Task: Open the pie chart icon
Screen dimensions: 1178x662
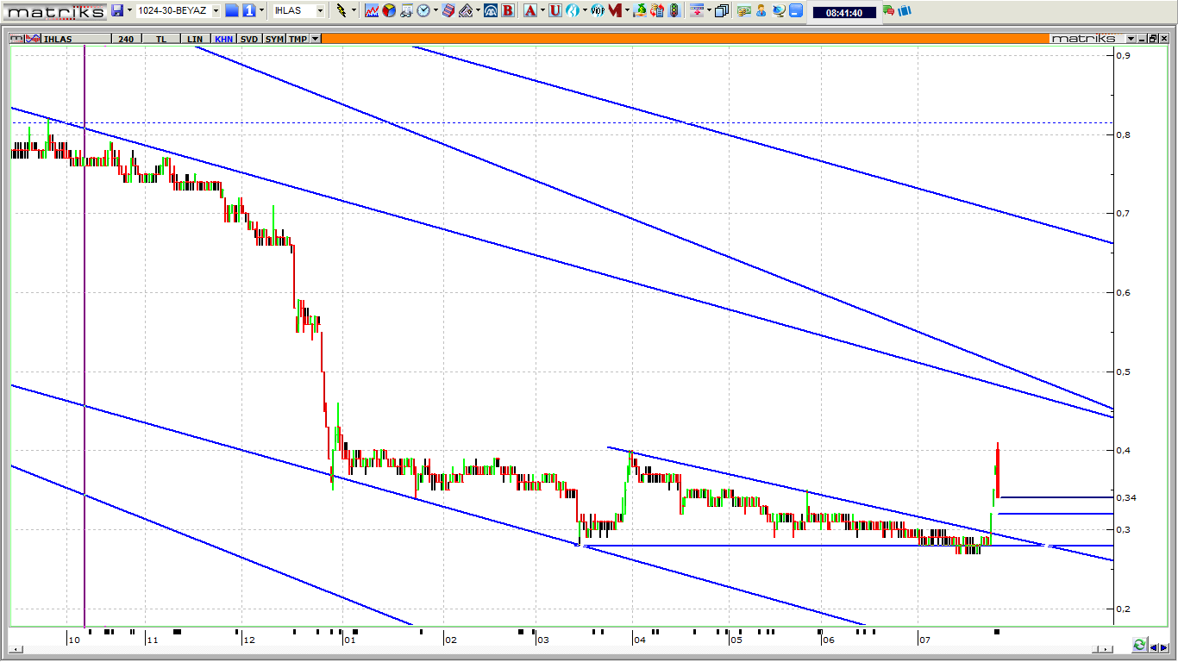Action: 389,10
